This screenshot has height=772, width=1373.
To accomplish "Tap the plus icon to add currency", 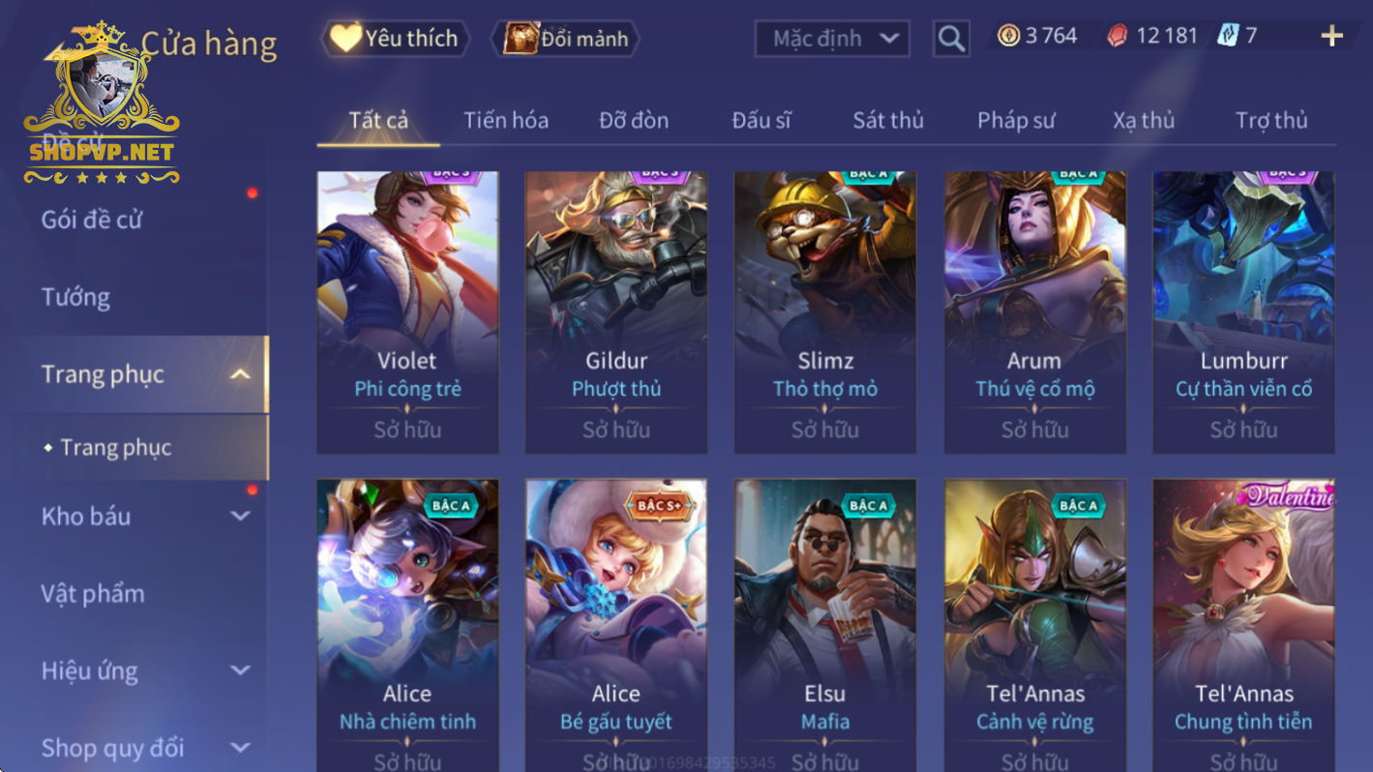I will 1332,37.
